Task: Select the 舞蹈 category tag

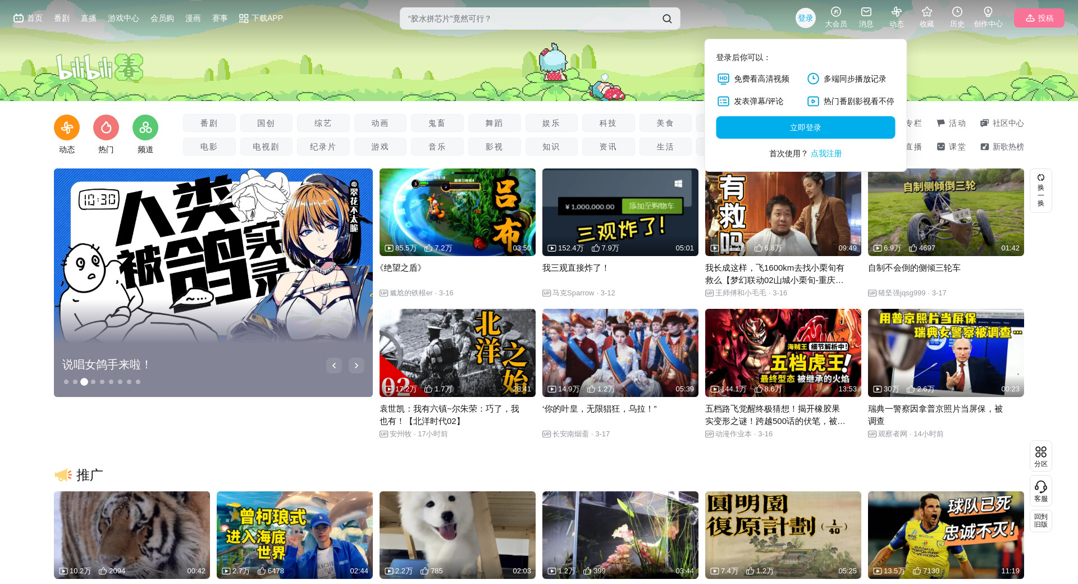Action: click(x=495, y=123)
